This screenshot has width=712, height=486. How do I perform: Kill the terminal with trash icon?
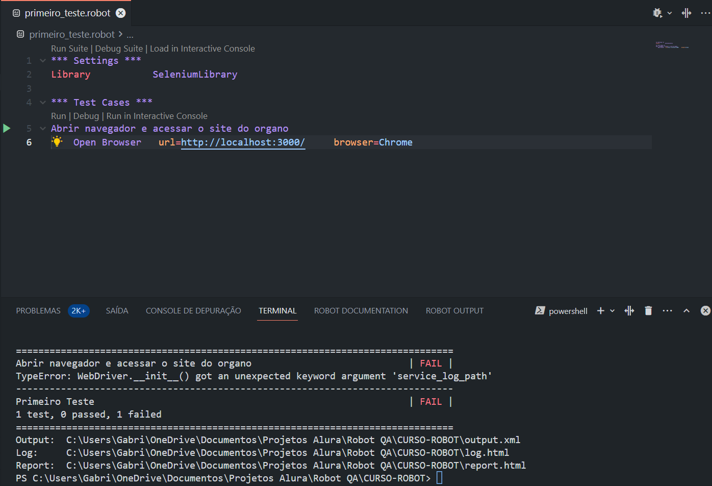(x=648, y=311)
